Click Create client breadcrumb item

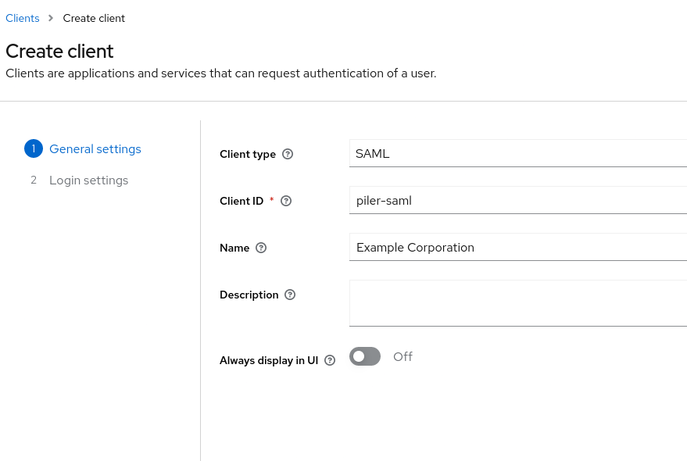pyautogui.click(x=94, y=18)
